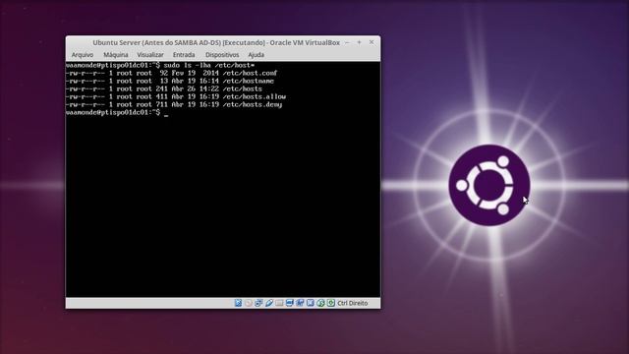Open the Visualizar menu
The width and height of the screenshot is (629, 354).
click(150, 55)
